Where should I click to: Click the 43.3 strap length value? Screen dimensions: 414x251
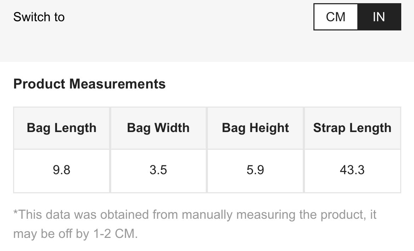[x=352, y=170]
